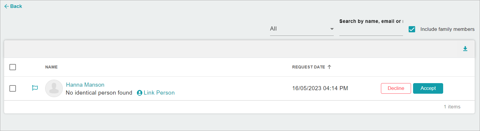Click the download export icon
The width and height of the screenshot is (480, 131).
pos(465,49)
